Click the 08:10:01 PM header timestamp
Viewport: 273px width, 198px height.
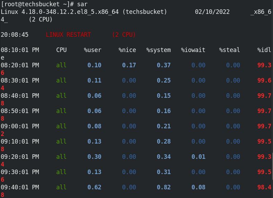(20, 50)
